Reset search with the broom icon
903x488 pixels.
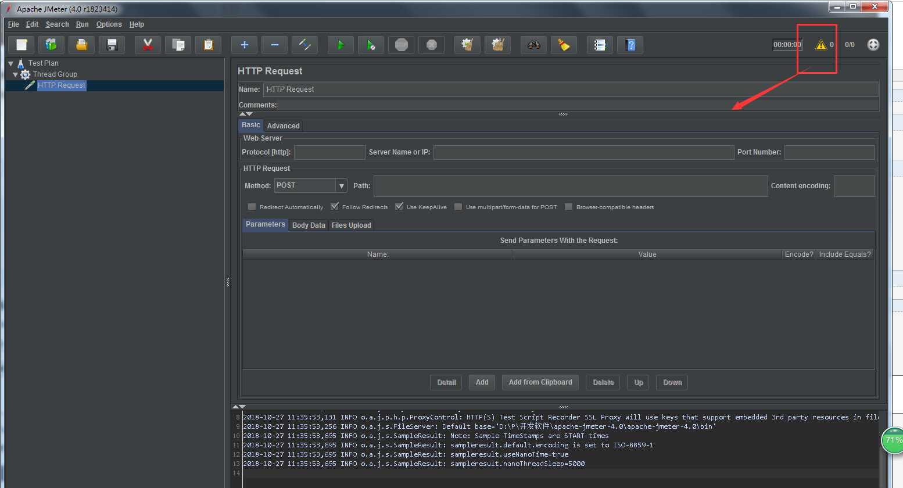[564, 45]
